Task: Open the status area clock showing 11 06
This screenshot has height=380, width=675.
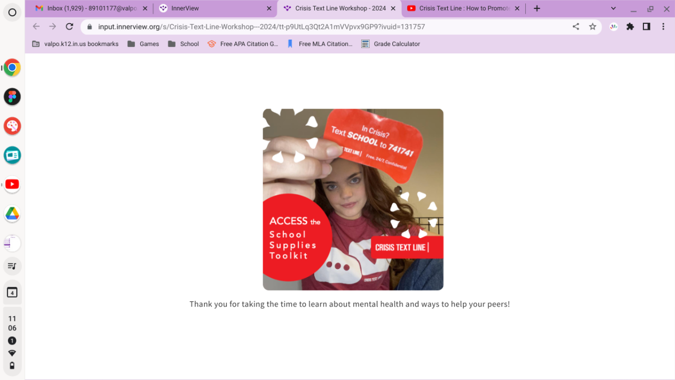Action: (x=12, y=323)
